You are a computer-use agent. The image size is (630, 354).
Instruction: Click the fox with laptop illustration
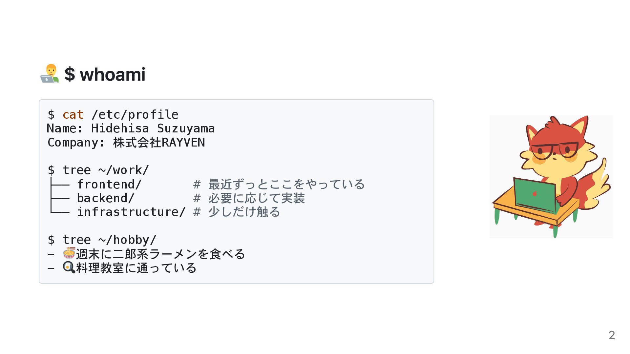551,177
